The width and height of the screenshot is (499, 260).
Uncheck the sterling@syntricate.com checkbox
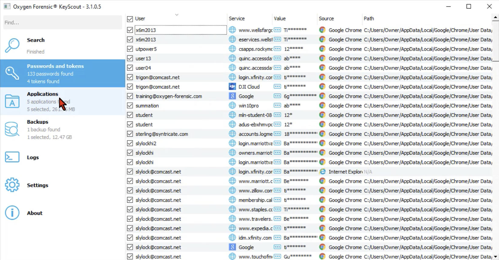coord(130,134)
